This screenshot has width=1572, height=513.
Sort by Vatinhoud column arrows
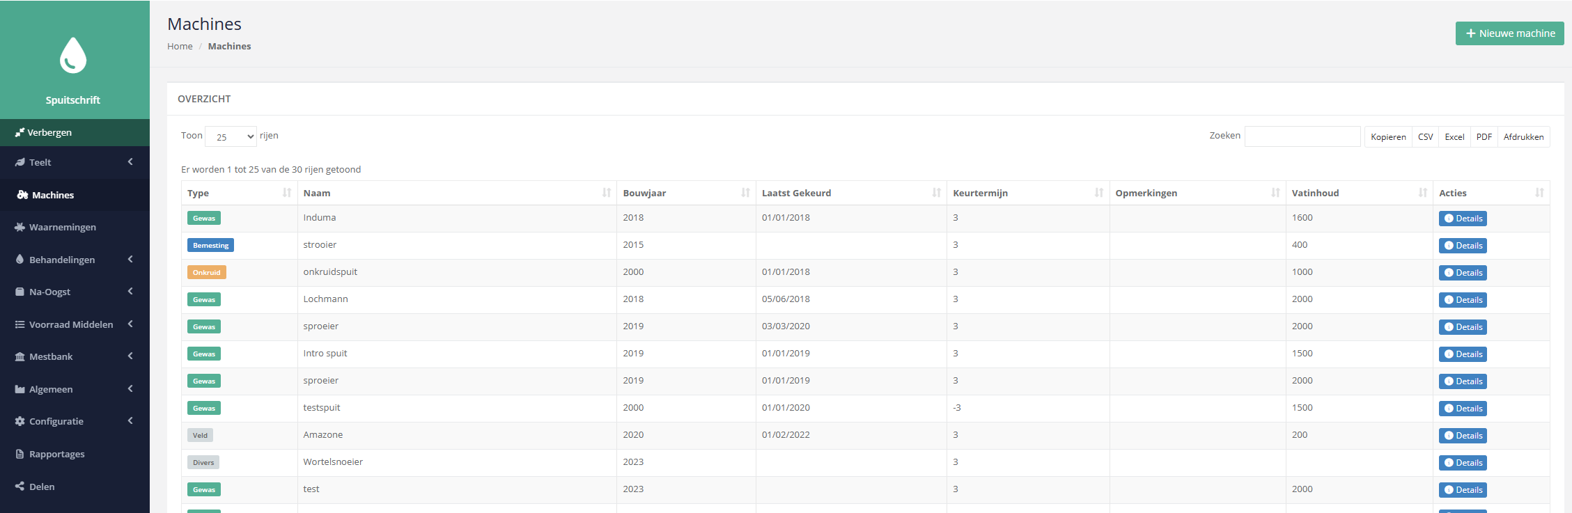[1423, 193]
